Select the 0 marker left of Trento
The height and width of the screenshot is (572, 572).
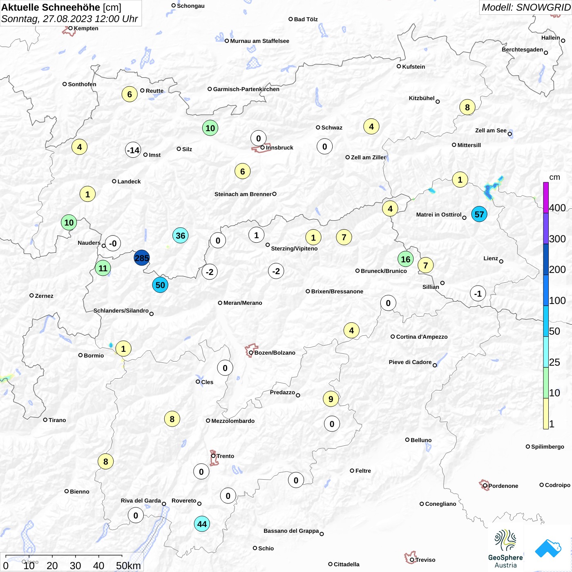pos(201,471)
